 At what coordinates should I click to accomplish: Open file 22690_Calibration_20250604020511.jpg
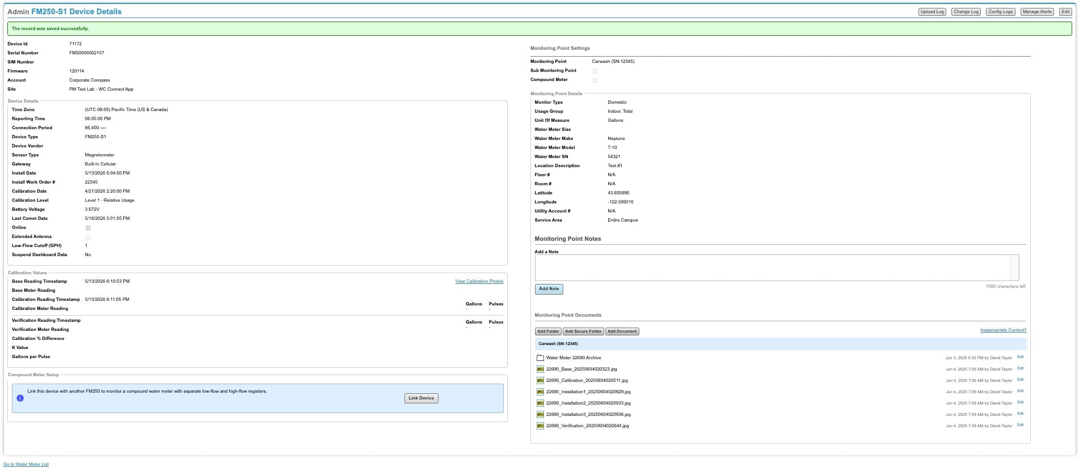[x=587, y=381]
